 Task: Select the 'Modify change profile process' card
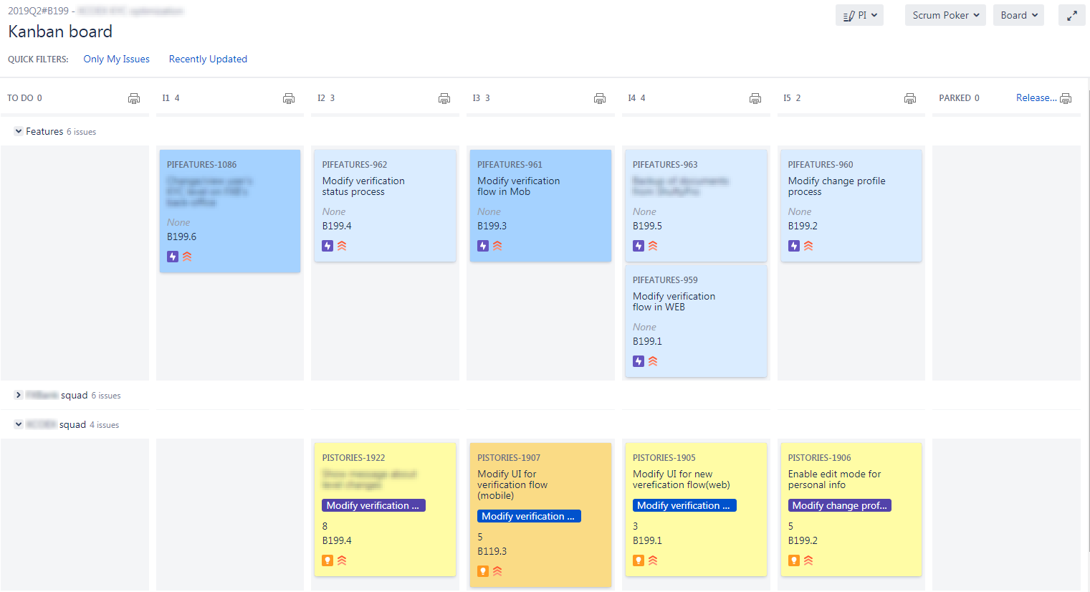coord(851,206)
